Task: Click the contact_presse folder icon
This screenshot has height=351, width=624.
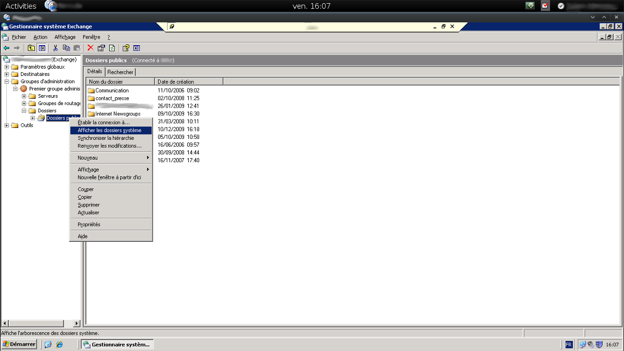Action: pos(91,98)
